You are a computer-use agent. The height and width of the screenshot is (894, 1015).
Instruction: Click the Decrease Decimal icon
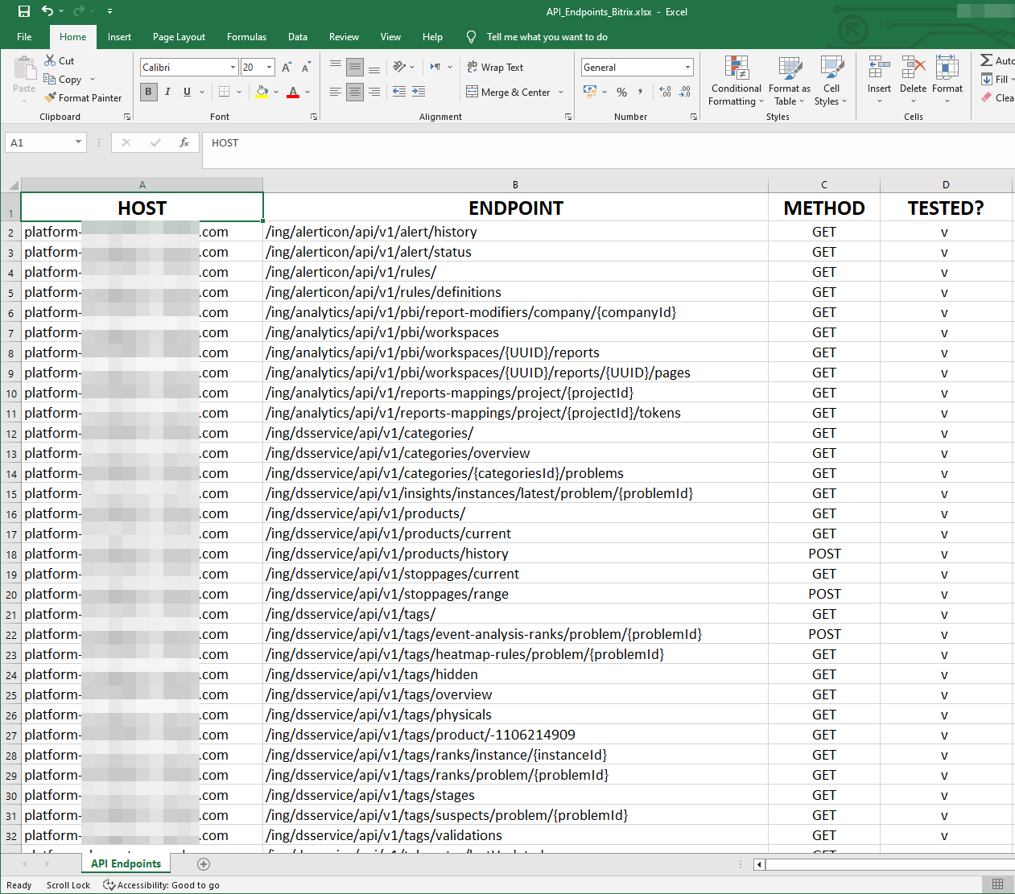point(684,92)
